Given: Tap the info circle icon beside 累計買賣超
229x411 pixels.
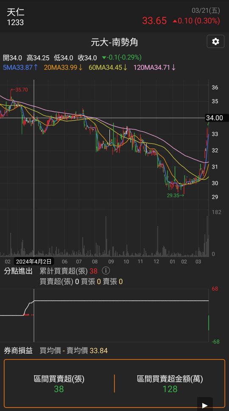Looking at the screenshot, I should coord(106,271).
